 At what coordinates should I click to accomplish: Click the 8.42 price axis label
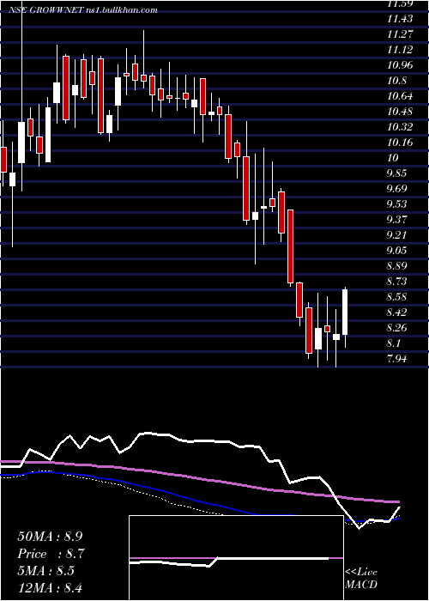[x=396, y=312]
